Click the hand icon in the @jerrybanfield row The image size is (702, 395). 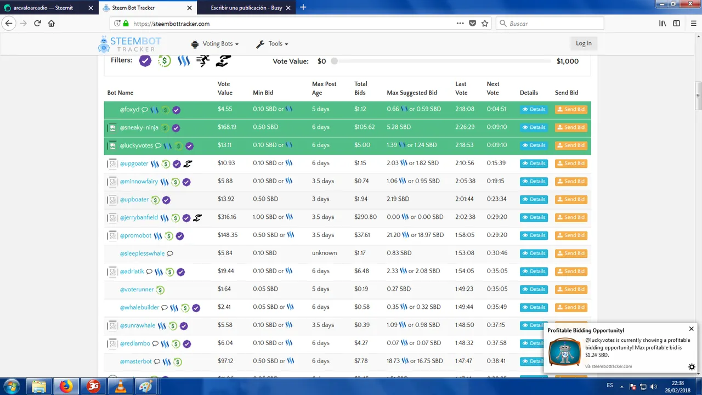[x=197, y=218]
